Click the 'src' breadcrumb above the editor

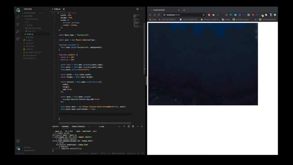(53, 13)
